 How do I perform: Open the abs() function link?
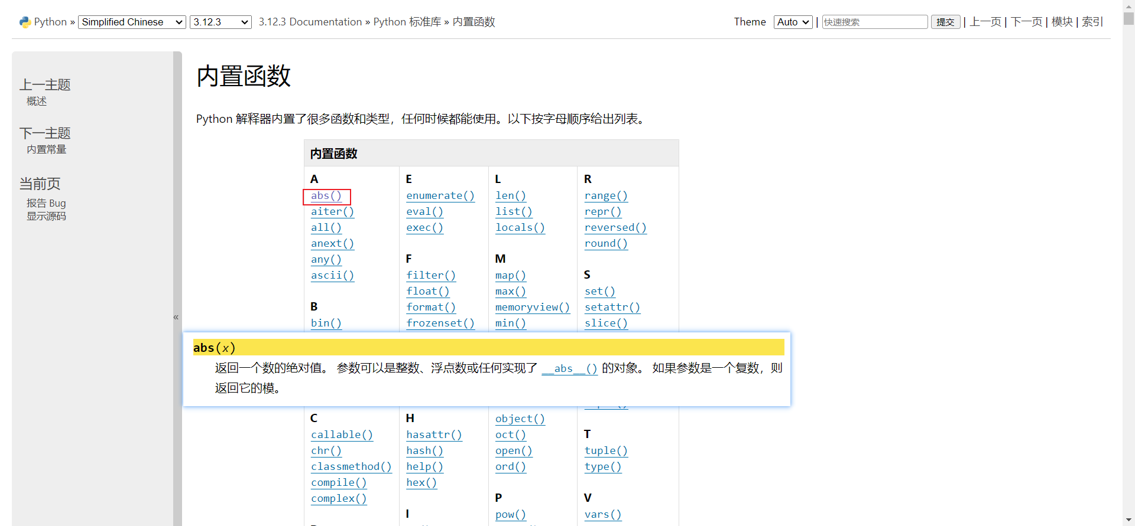pos(326,196)
